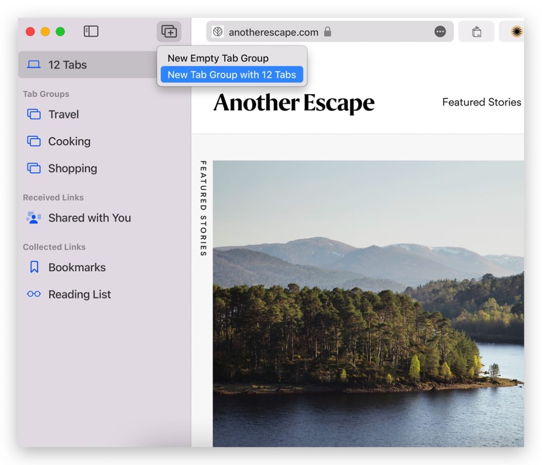This screenshot has width=542, height=465.
Task: Open the page options ellipsis button
Action: pyautogui.click(x=440, y=32)
